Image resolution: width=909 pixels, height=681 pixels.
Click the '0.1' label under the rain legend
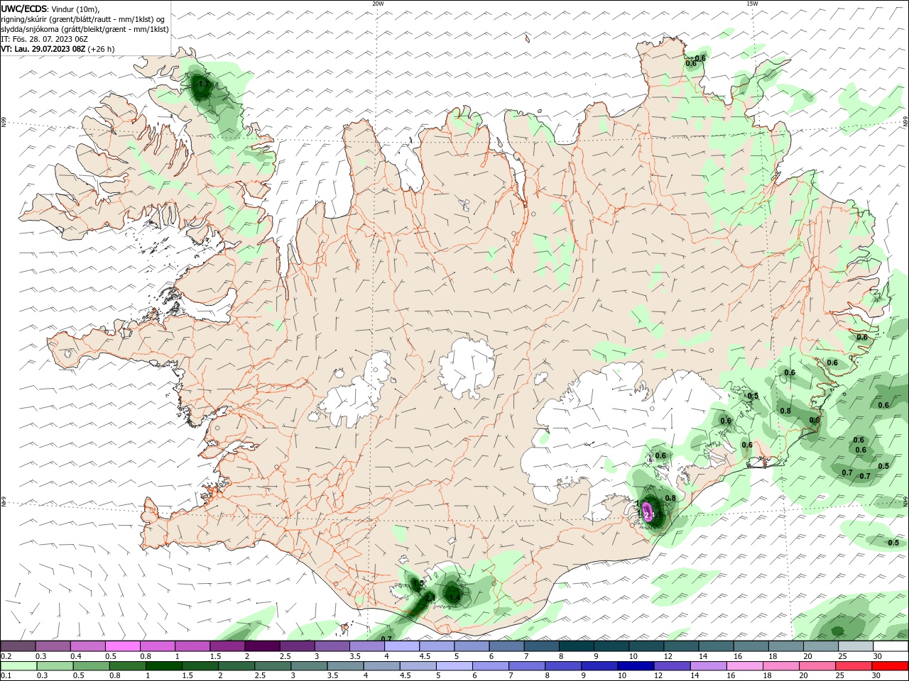(x=6, y=676)
